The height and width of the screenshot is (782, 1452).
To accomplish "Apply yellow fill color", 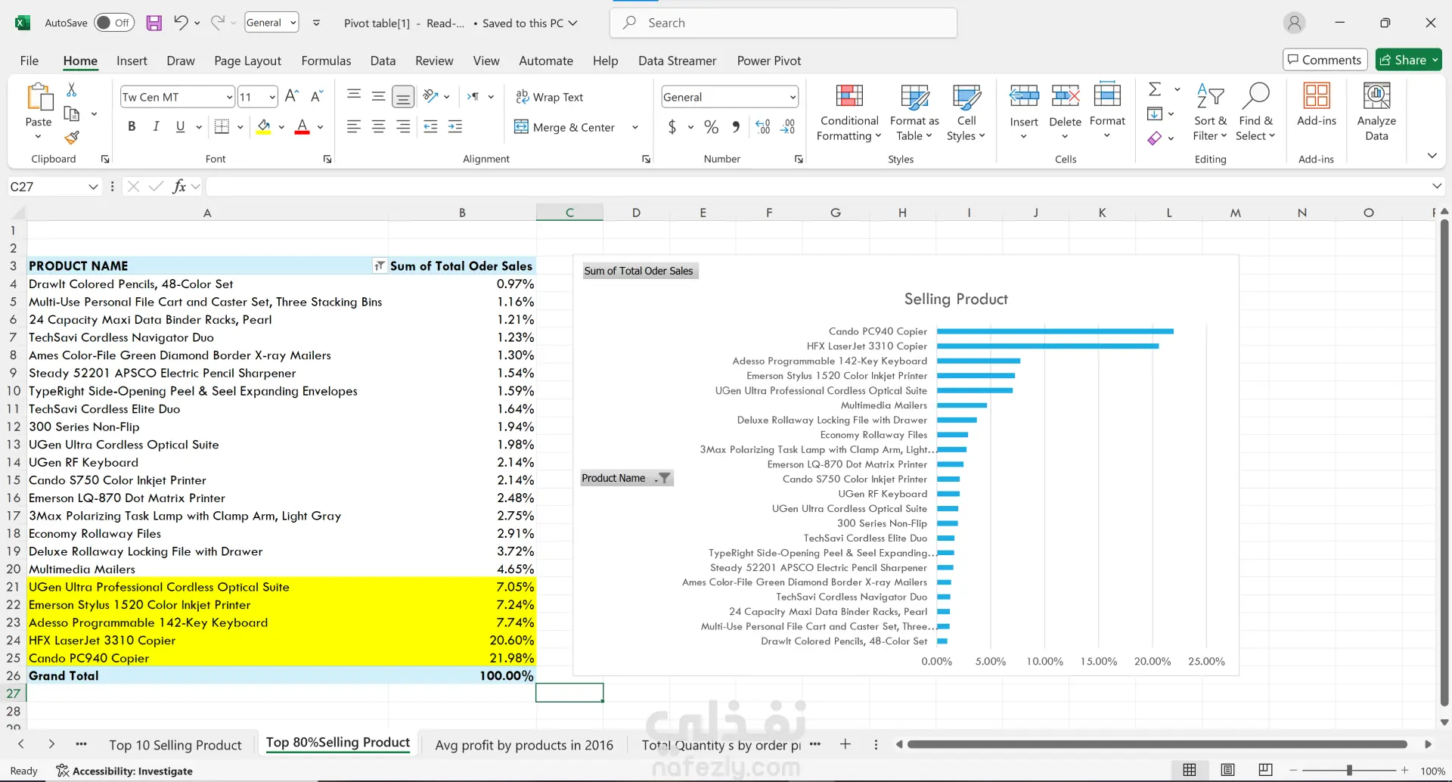I will click(x=264, y=127).
